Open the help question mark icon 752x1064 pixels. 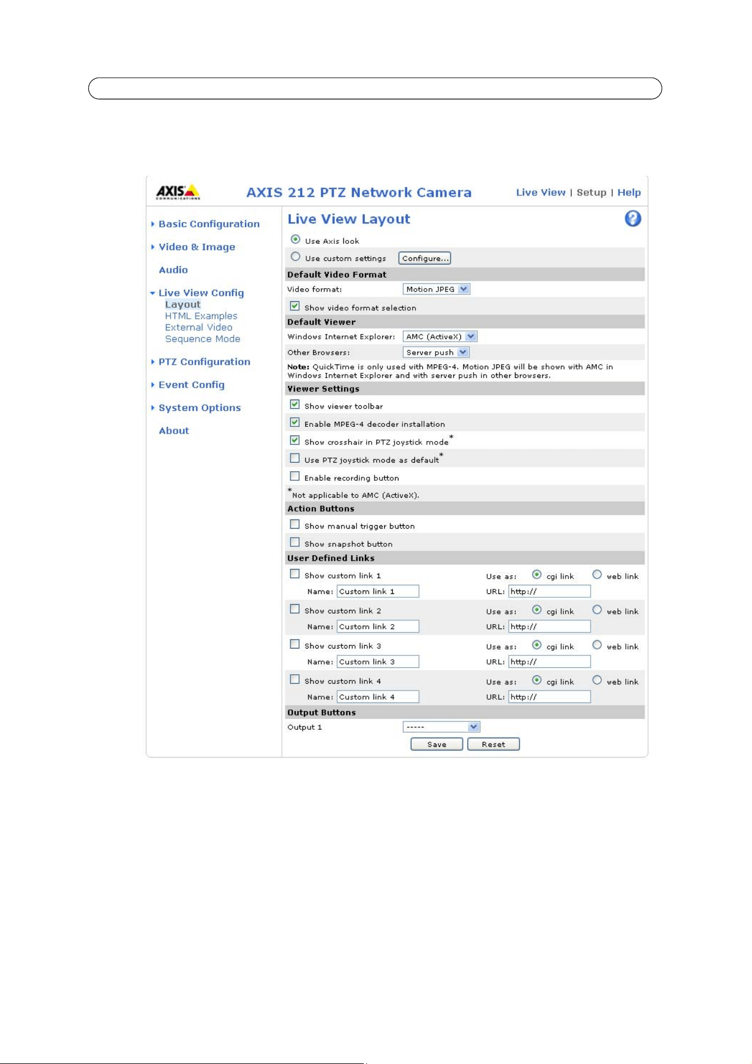(633, 219)
